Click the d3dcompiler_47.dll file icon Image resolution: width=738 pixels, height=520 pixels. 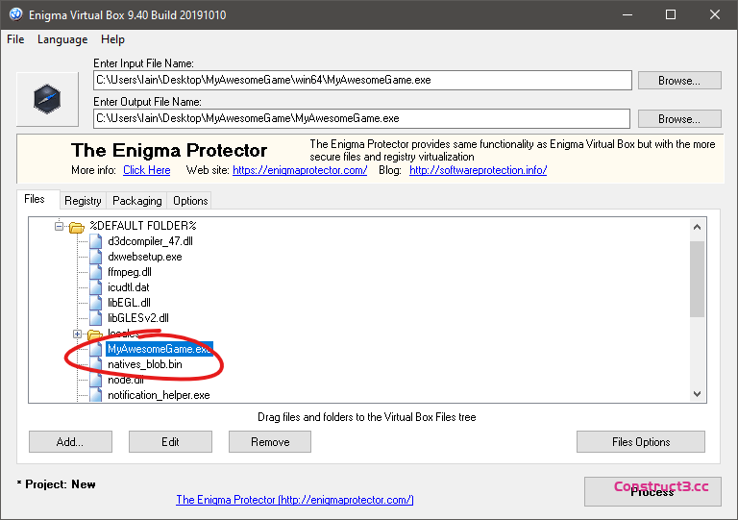pyautogui.click(x=95, y=241)
